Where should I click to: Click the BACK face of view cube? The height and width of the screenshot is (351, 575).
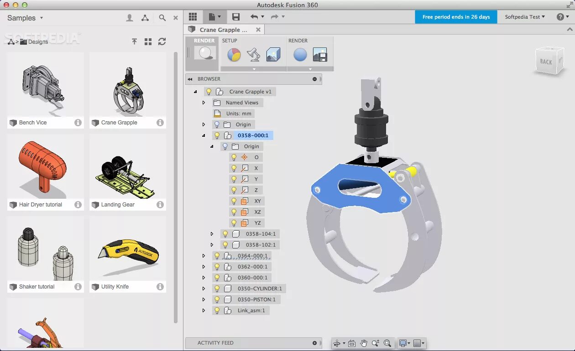coord(546,62)
